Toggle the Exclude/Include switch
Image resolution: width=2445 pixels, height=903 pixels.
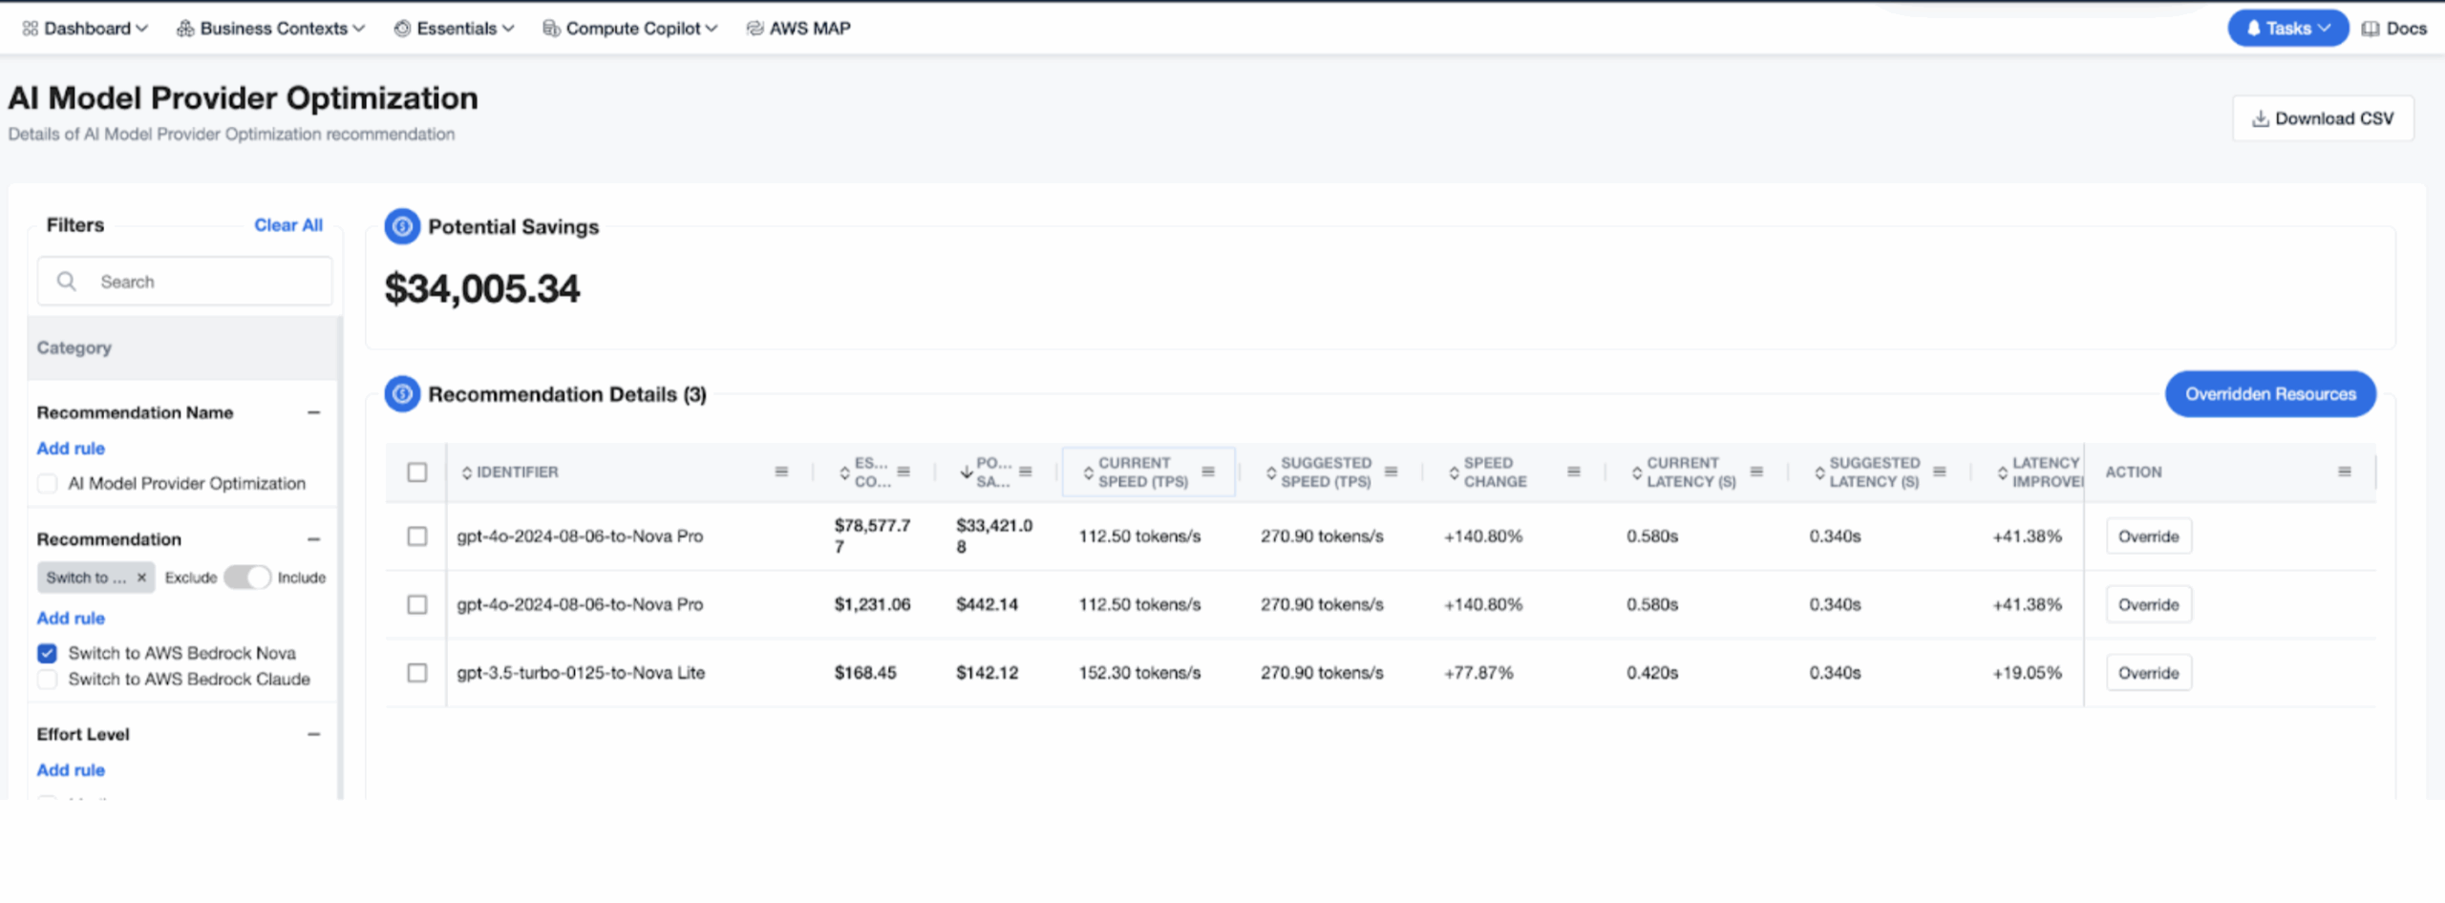pos(247,577)
